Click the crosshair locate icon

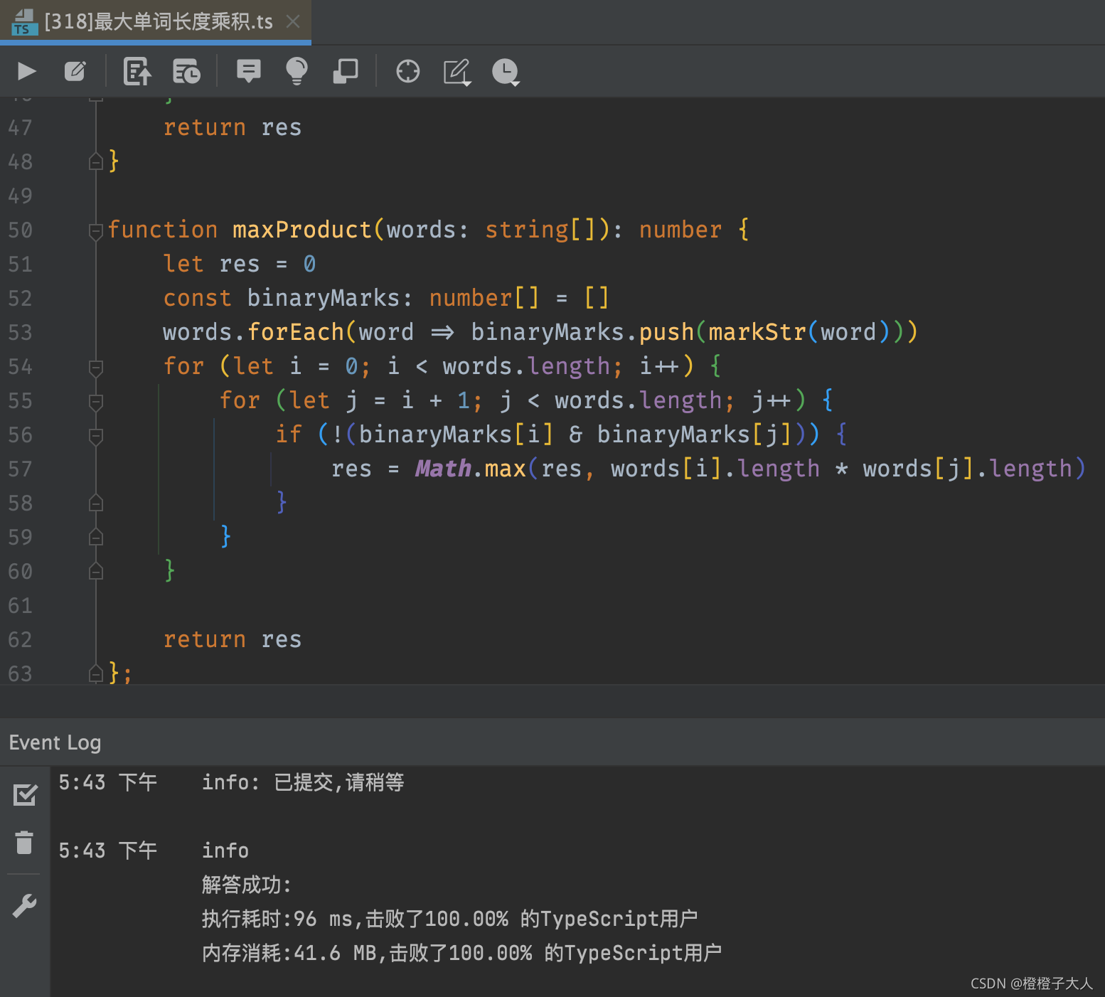coord(408,71)
